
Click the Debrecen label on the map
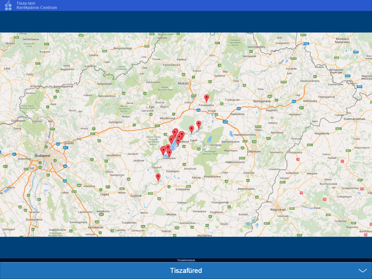click(254, 151)
